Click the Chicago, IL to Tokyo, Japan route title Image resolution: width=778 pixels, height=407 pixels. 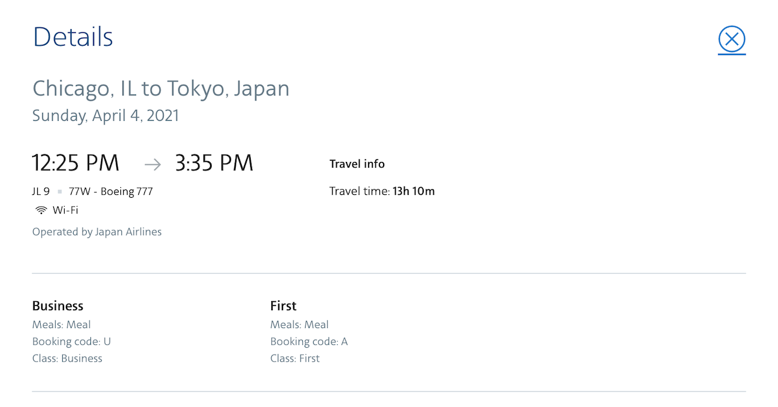point(160,88)
